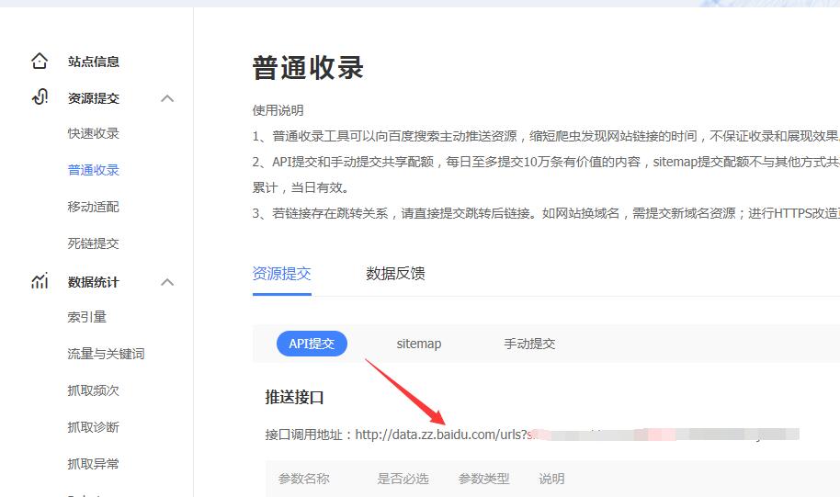Screen dimensions: 840x497
Task: Open 抓取异常 in the sidebar
Action: click(93, 464)
